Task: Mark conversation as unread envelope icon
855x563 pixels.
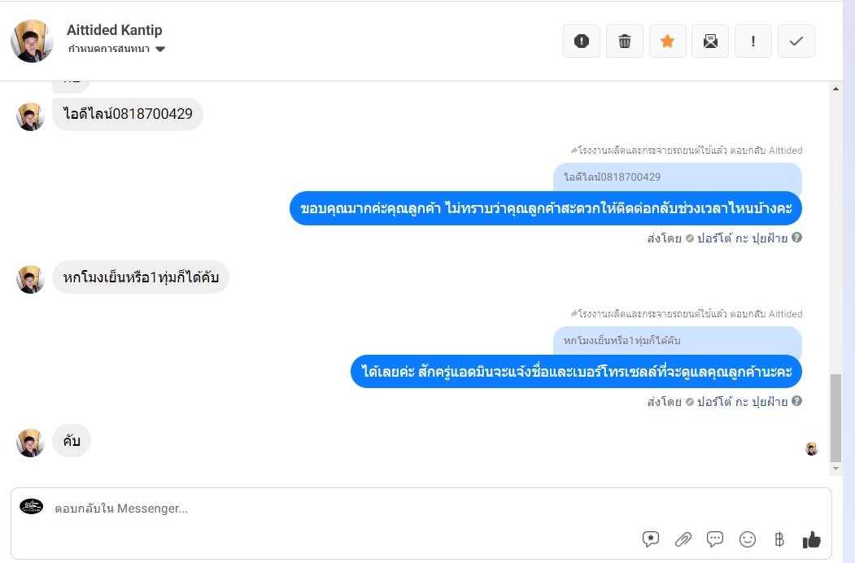Action: [710, 41]
